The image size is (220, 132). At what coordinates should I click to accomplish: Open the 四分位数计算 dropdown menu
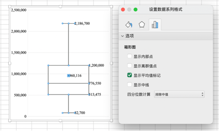point(179,94)
